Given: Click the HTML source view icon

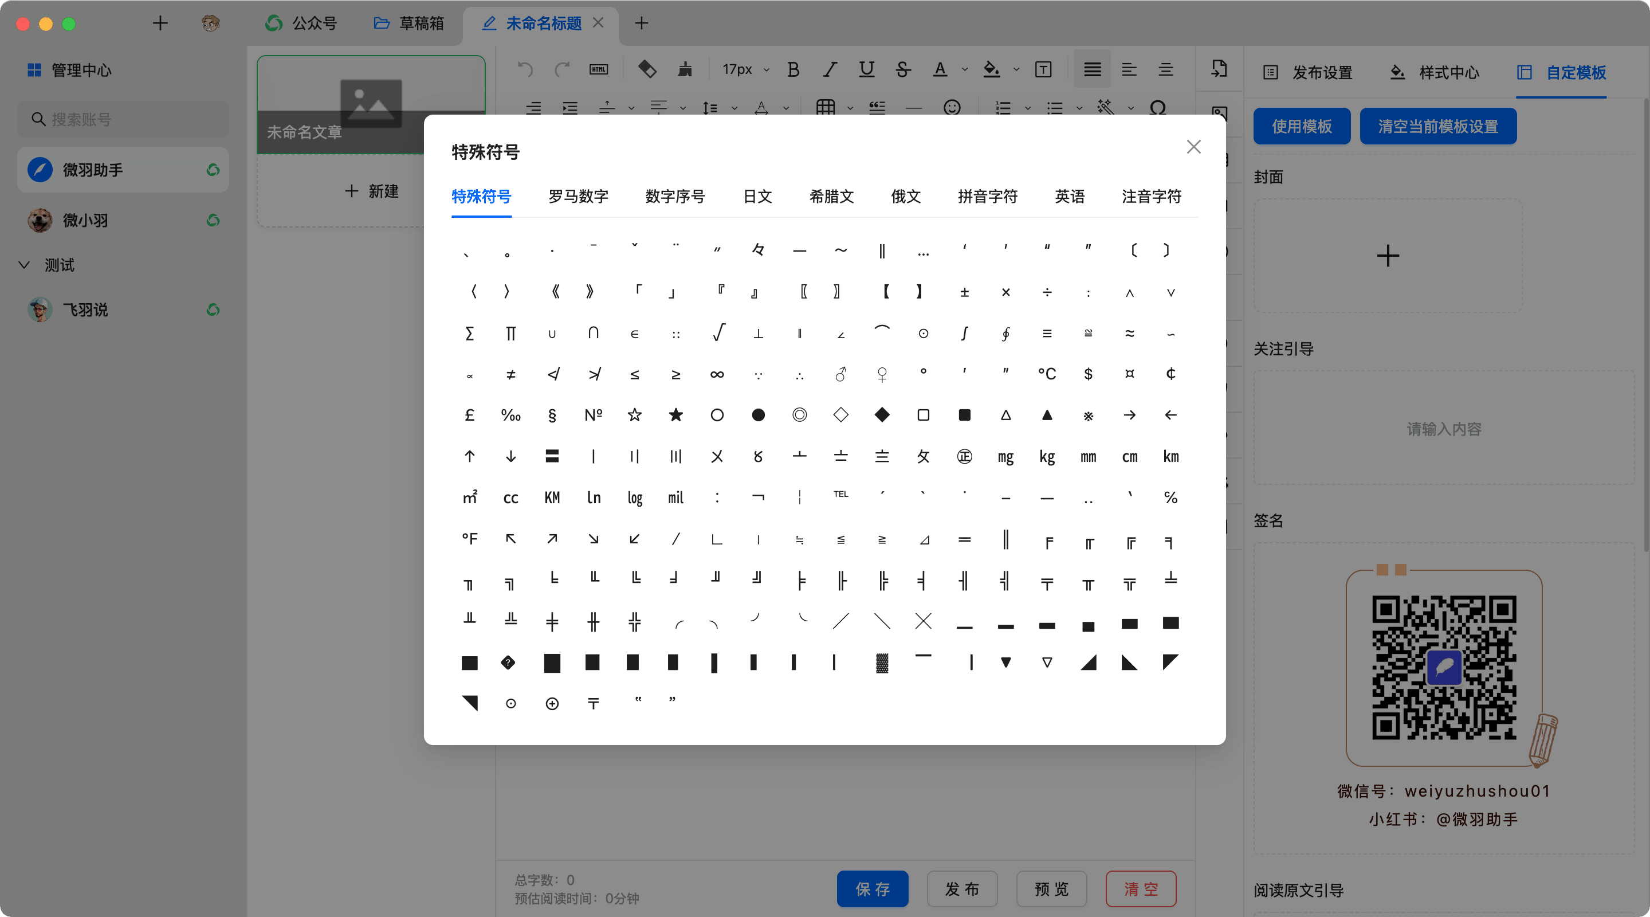Looking at the screenshot, I should click(x=598, y=69).
